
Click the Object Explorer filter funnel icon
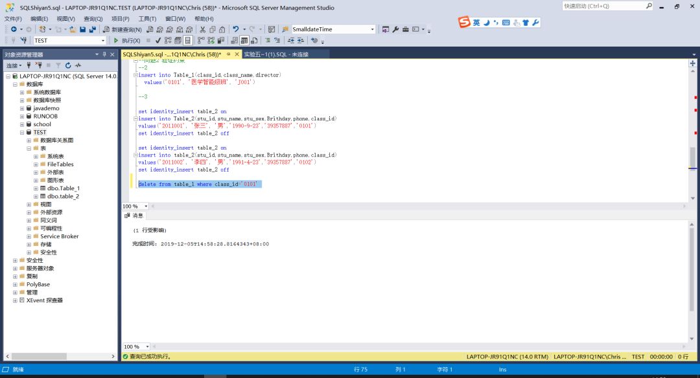pyautogui.click(x=58, y=65)
